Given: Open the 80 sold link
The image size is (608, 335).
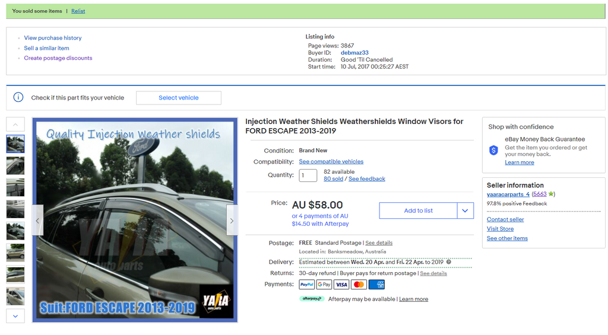Looking at the screenshot, I should pyautogui.click(x=334, y=179).
